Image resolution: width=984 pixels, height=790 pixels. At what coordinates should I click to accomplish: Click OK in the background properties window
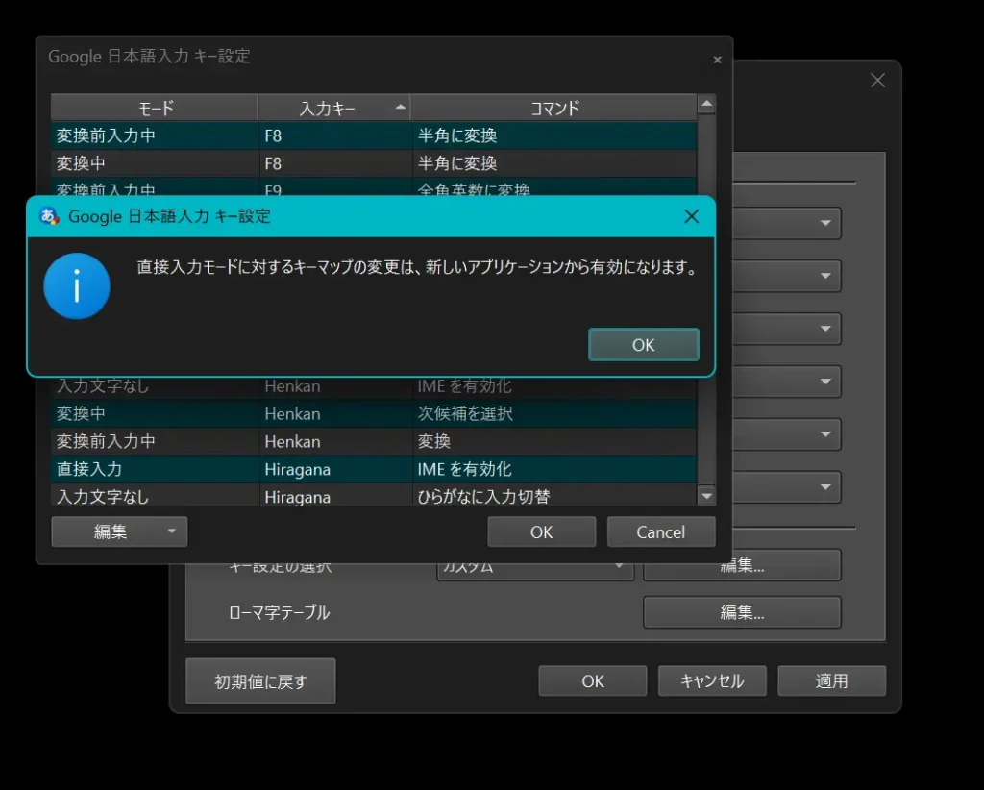592,680
